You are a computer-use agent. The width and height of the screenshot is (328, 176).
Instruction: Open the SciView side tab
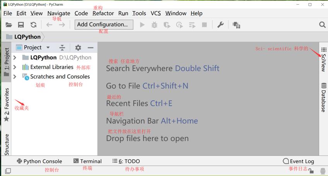[x=324, y=59]
